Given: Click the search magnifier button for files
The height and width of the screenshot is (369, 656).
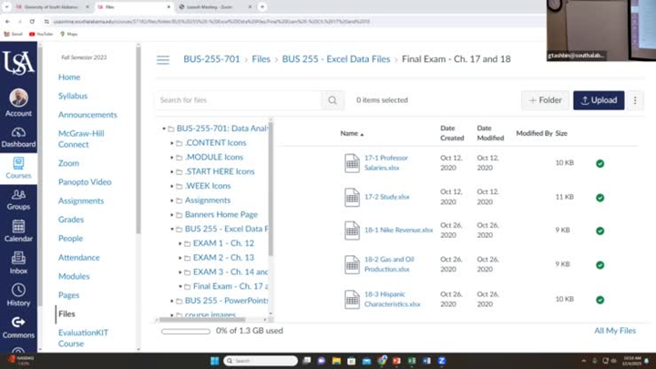Looking at the screenshot, I should [333, 100].
